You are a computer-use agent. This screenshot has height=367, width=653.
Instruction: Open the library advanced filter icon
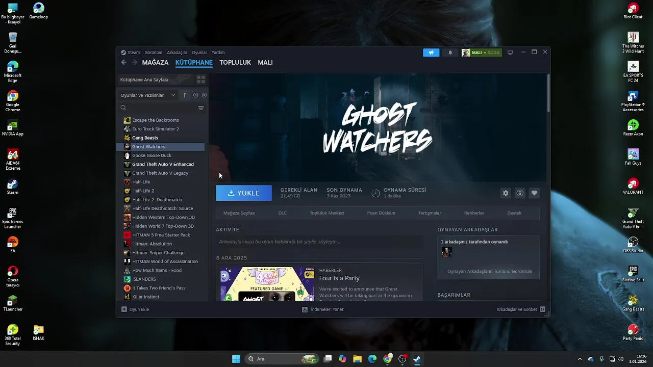point(201,108)
